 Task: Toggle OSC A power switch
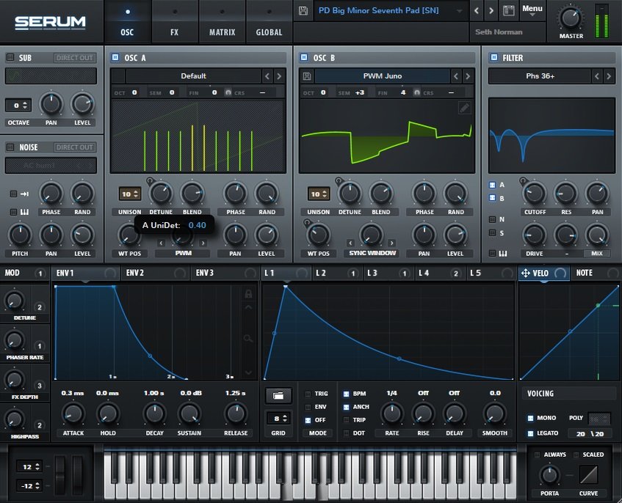[115, 57]
